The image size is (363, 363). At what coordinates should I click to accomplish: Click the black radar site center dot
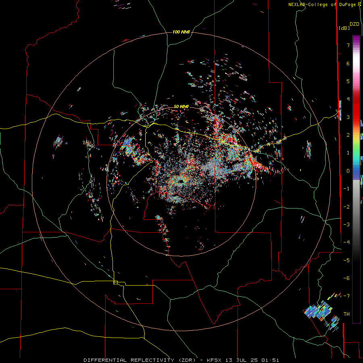pos(181,181)
